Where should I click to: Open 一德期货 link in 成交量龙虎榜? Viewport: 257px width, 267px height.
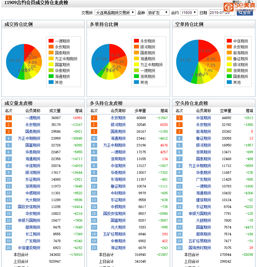pyautogui.click(x=33, y=118)
